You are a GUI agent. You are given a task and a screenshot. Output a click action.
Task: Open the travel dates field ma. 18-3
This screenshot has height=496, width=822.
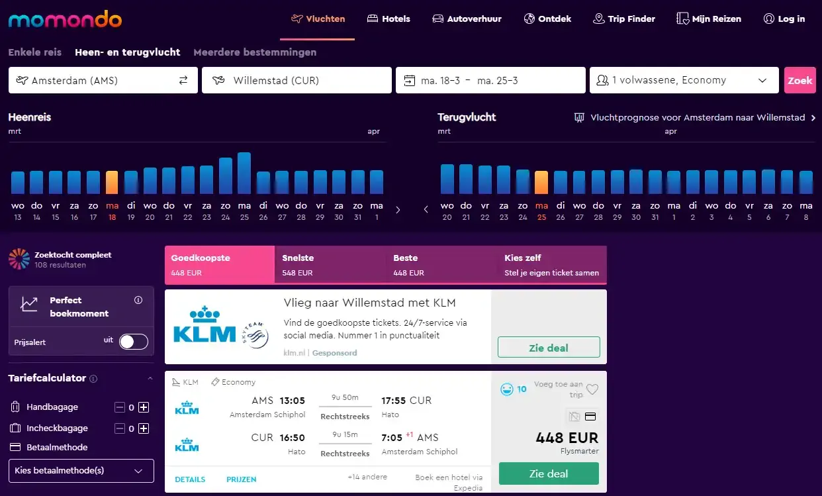(490, 80)
